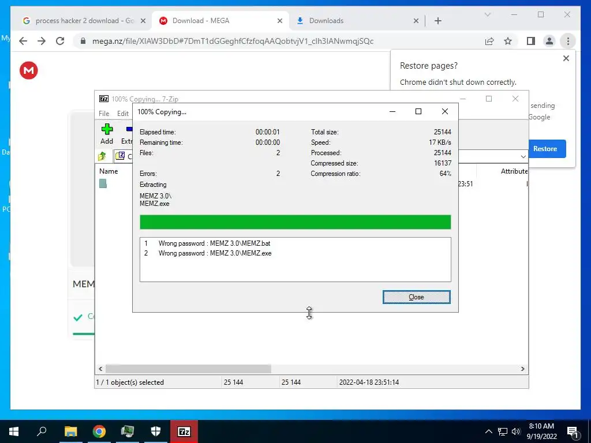Image resolution: width=591 pixels, height=443 pixels.
Task: Open the Windows Start menu
Action: click(14, 431)
